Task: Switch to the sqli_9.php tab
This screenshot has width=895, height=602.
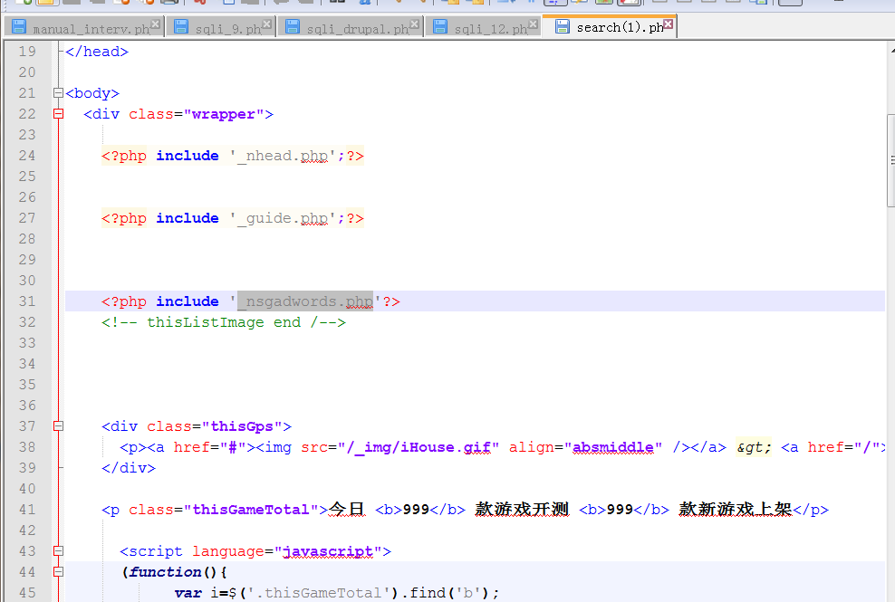Action: [220, 27]
